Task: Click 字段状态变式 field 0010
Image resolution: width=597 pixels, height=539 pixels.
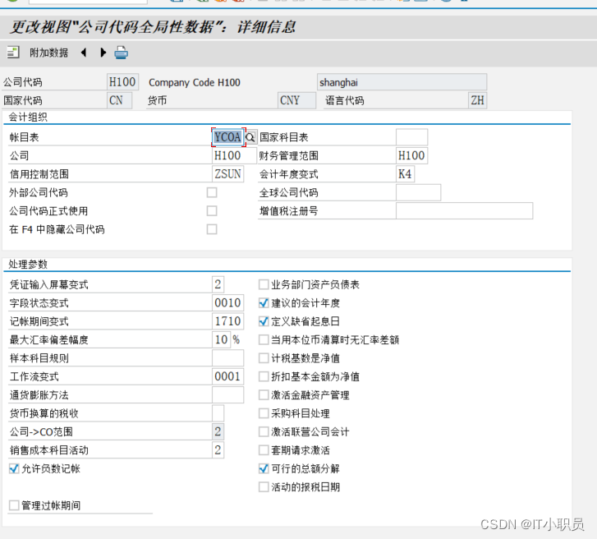Action: (227, 303)
